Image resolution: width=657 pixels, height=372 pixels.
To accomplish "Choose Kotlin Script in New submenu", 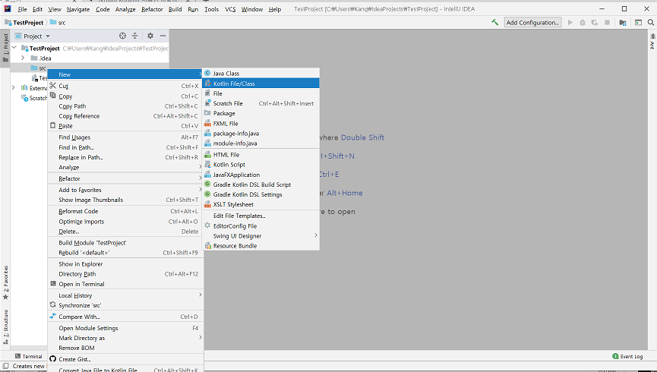I will coord(261,165).
